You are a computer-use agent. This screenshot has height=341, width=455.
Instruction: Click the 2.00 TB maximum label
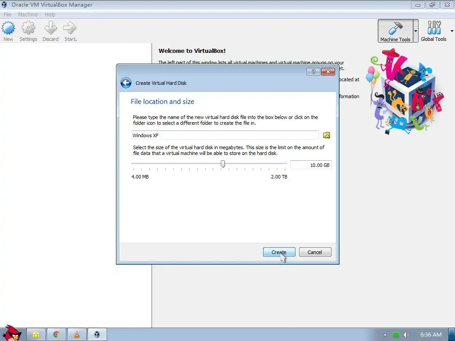[279, 177]
